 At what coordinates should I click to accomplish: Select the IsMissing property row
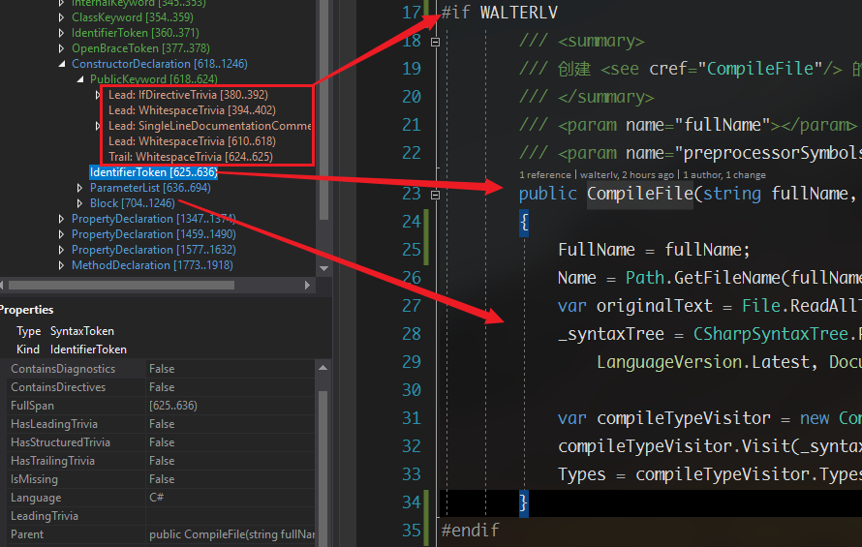coord(160,479)
